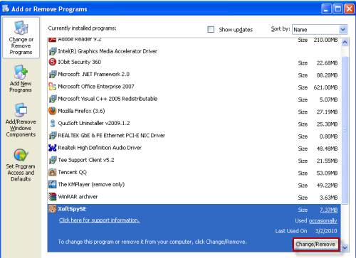Click the 53.09MB Tencent QQ size
The width and height of the screenshot is (356, 258).
point(327,173)
